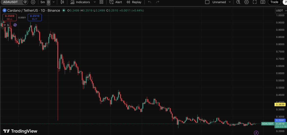Start bar Replay mode

point(134,2)
